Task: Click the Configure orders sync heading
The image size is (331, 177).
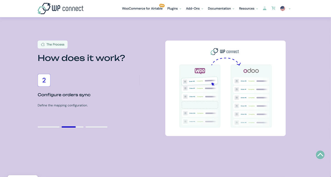Action: tap(64, 95)
